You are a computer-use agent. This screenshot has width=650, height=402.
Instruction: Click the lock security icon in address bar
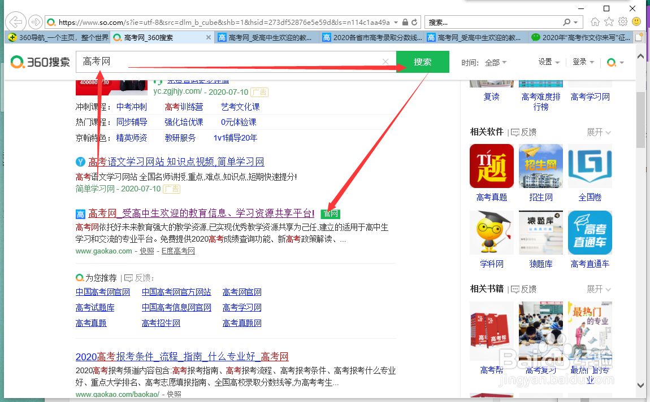pos(405,22)
